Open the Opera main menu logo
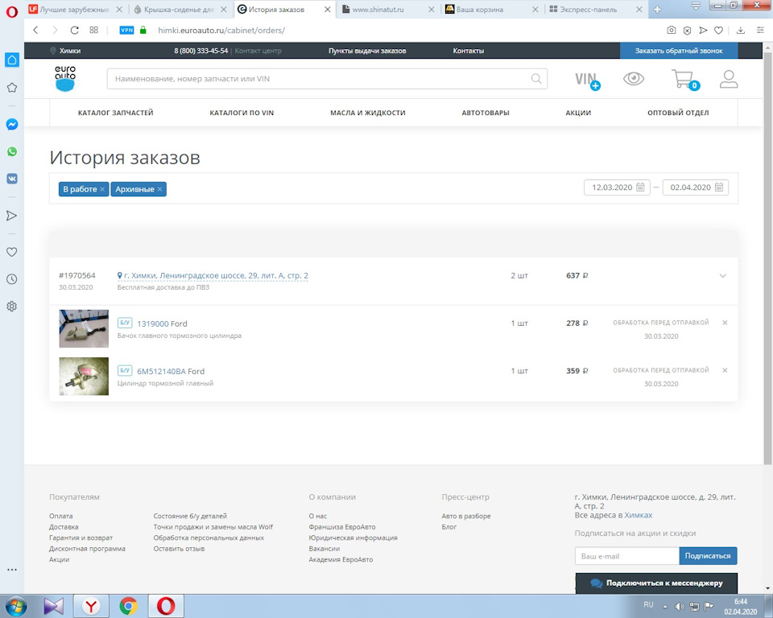773x618 pixels. (11, 10)
